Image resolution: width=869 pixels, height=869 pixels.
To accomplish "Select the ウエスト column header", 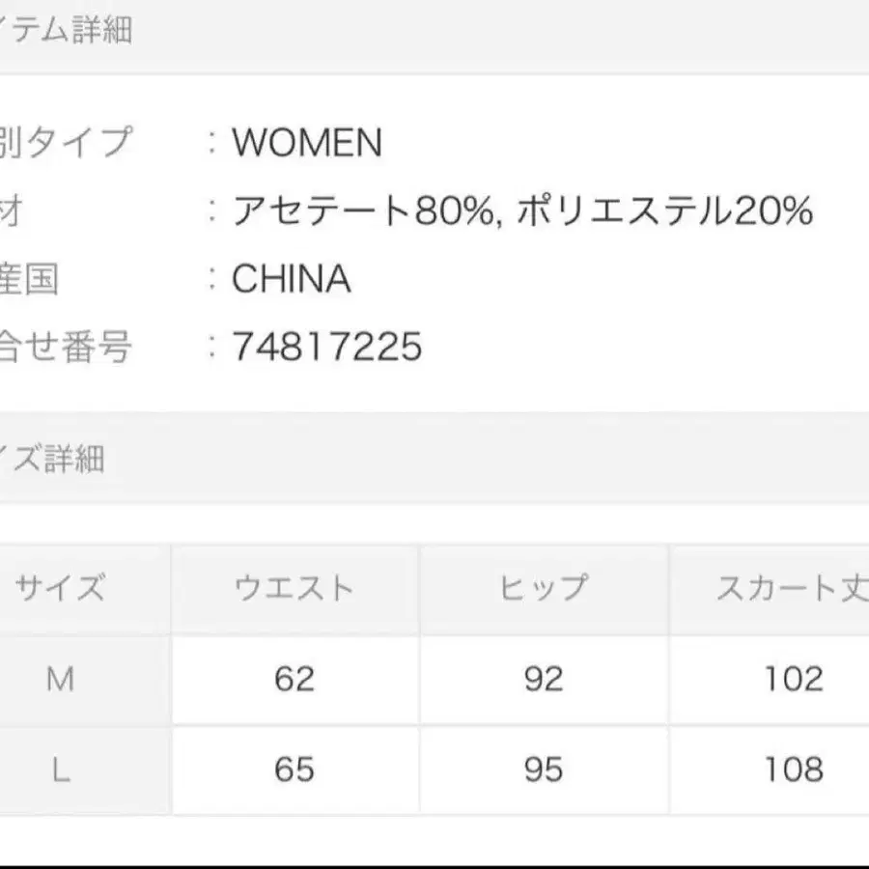I will 294,588.
